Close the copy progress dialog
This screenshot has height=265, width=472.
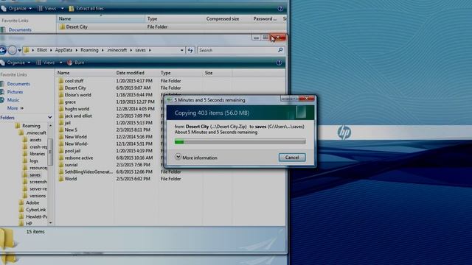tap(307, 98)
